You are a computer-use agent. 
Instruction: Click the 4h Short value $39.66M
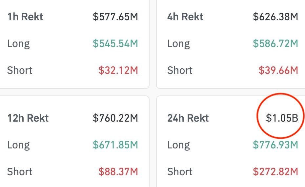pos(278,70)
